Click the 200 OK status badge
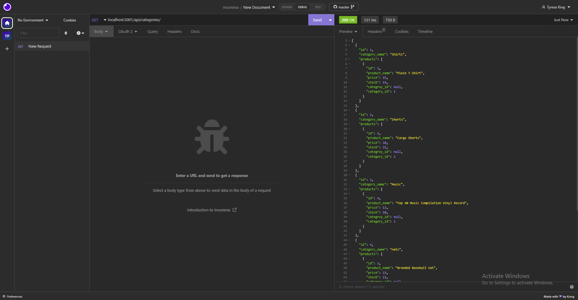This screenshot has height=300, width=578. (348, 20)
